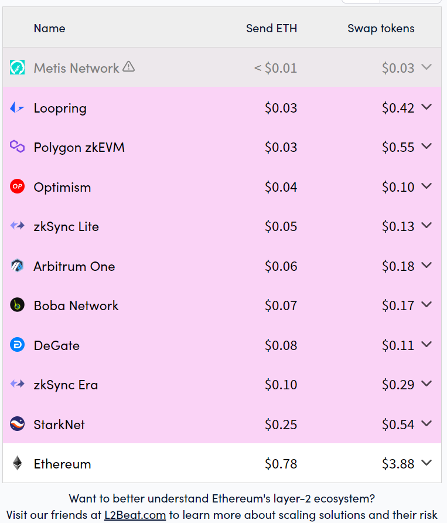
Task: Click the Polygon zkEVM logo icon
Action: (18, 147)
